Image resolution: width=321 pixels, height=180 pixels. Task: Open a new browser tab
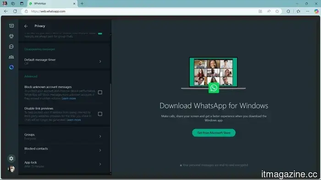82,4
